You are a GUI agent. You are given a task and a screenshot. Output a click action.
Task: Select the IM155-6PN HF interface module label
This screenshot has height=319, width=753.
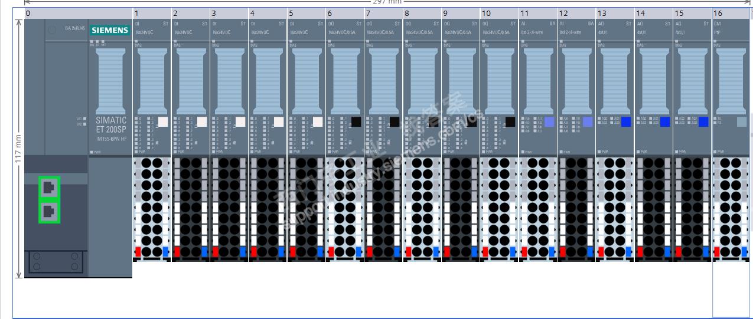(x=111, y=139)
